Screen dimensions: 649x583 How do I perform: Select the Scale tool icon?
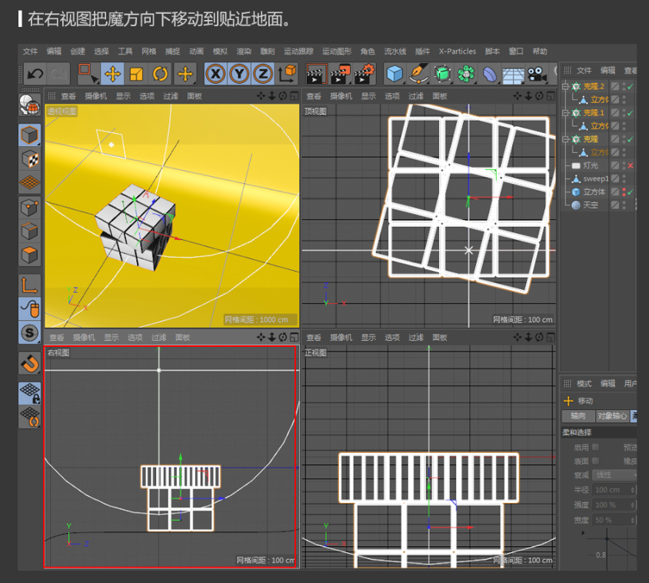click(x=136, y=74)
